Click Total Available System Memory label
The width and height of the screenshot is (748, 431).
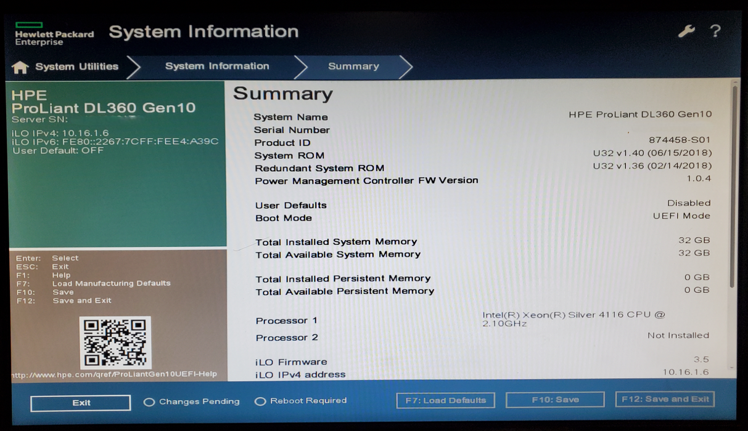click(338, 254)
